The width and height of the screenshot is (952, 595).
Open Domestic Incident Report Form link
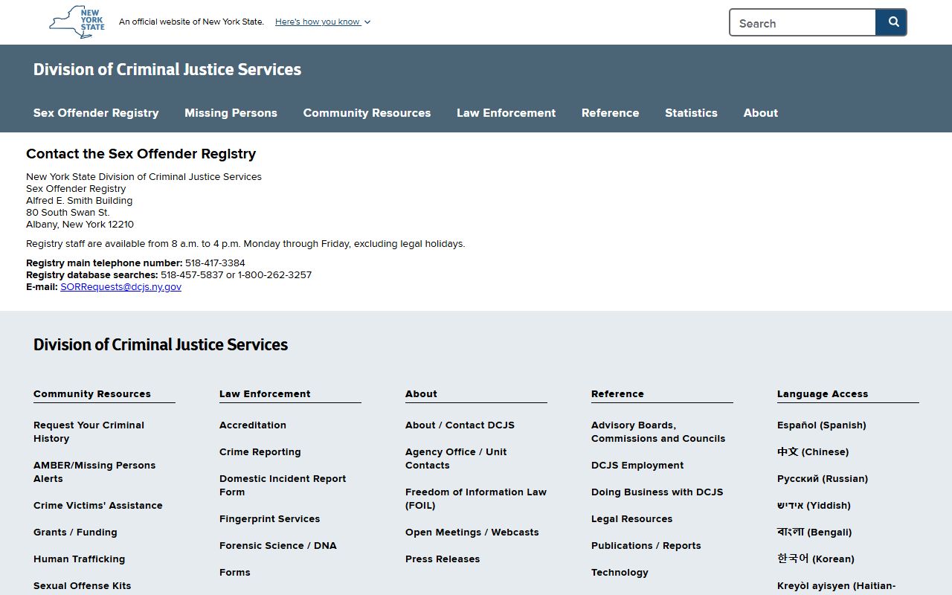[x=283, y=485]
